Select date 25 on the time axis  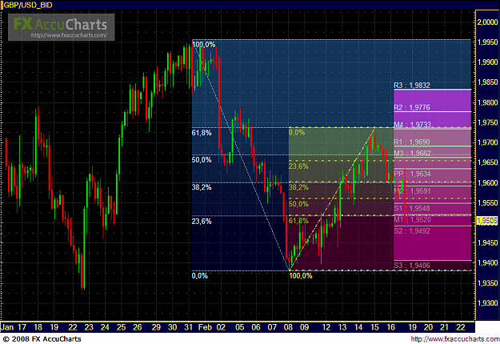[x=121, y=327]
